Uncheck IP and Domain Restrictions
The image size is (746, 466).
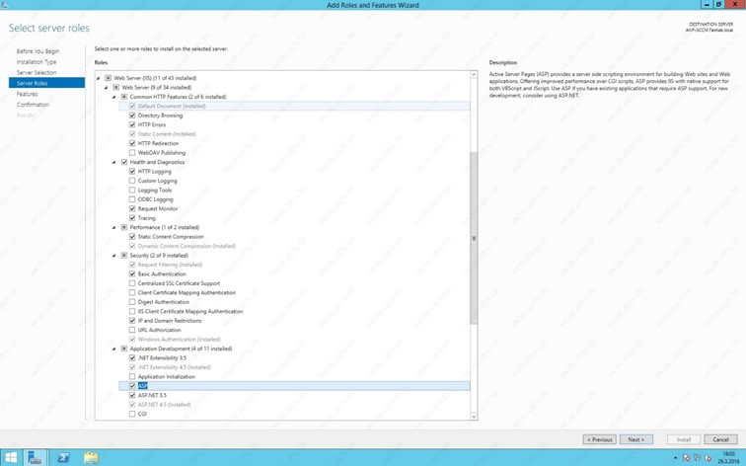[x=132, y=321]
